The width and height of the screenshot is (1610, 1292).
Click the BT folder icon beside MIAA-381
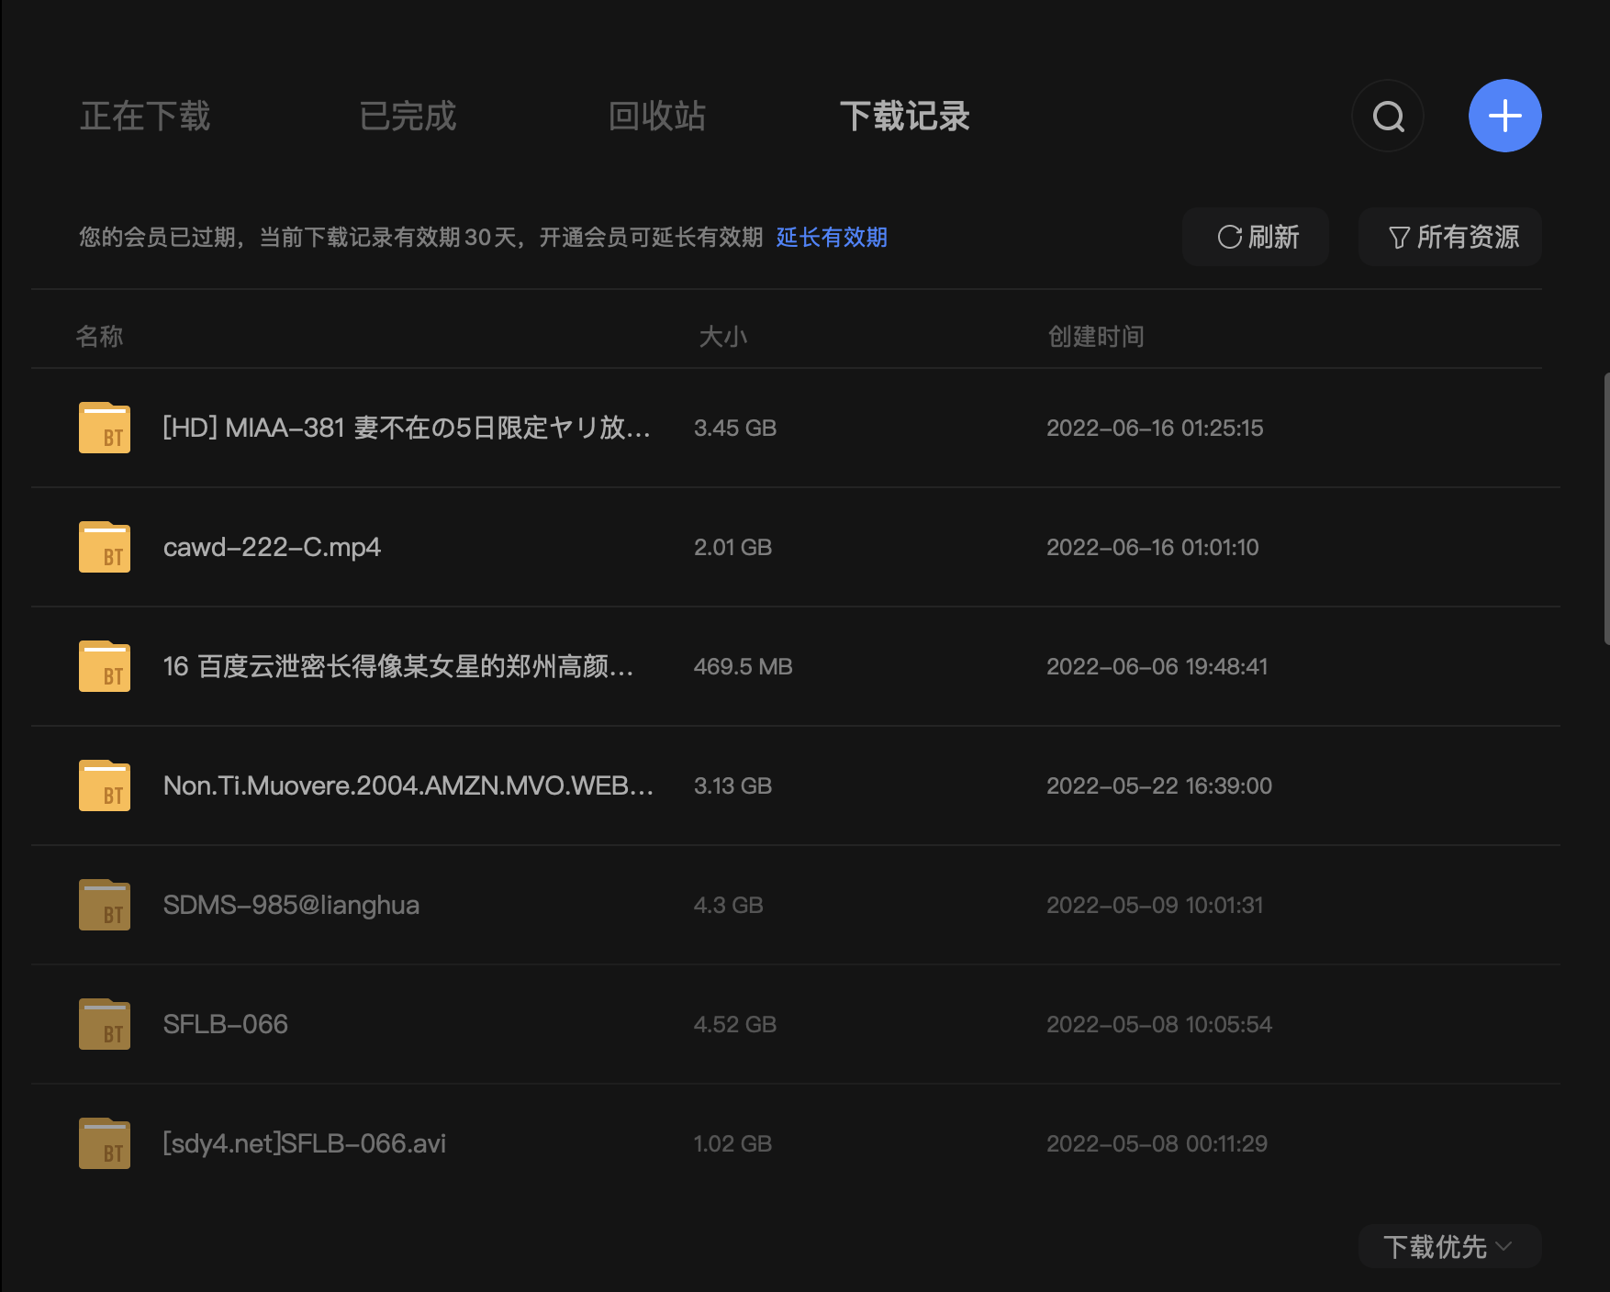click(104, 428)
